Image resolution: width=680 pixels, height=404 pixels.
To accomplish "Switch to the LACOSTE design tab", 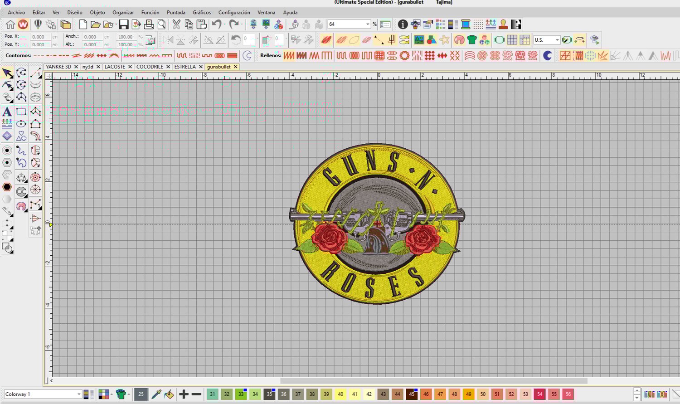I will [115, 67].
